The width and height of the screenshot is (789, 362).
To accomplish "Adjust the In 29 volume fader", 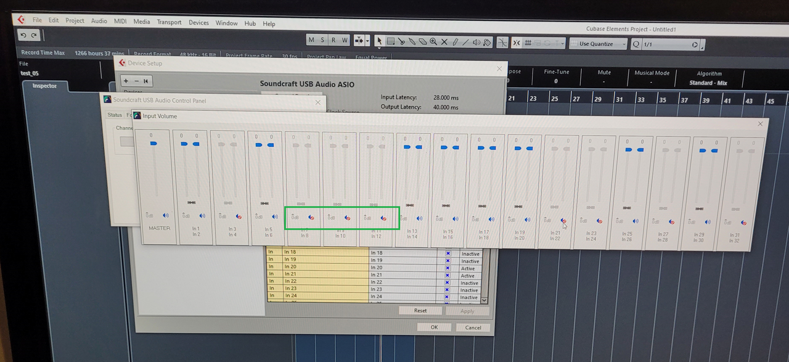I will click(x=703, y=150).
